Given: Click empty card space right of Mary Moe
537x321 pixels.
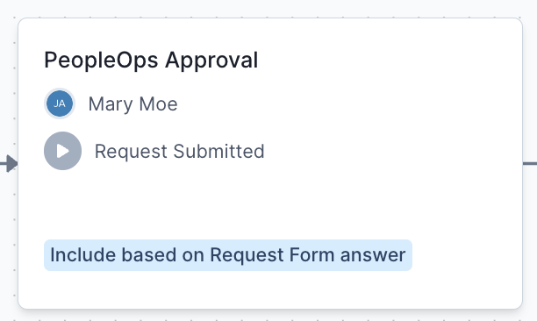Looking at the screenshot, I should [342, 103].
